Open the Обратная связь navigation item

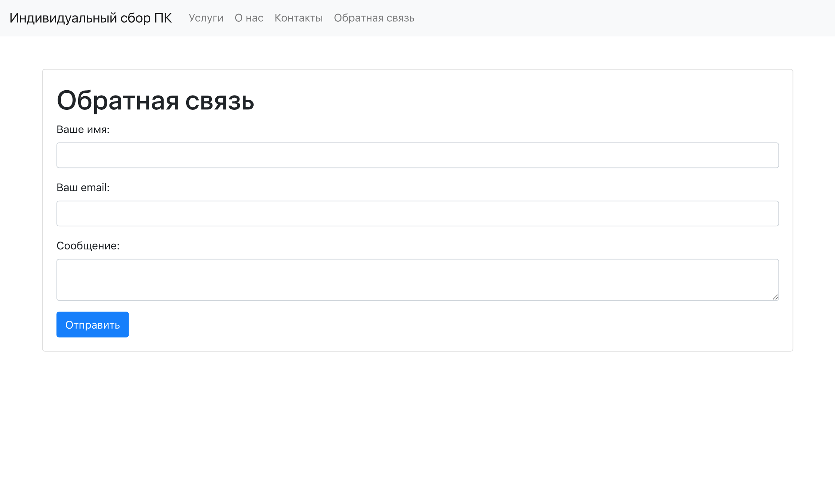pyautogui.click(x=373, y=18)
